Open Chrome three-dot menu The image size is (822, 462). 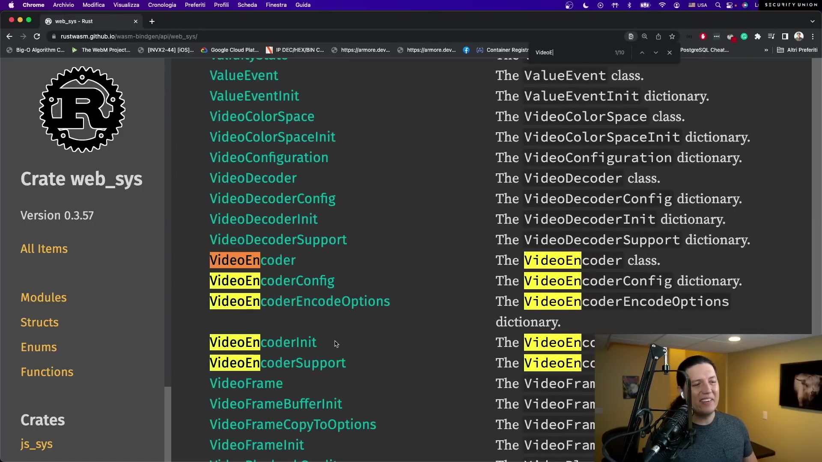click(x=813, y=36)
